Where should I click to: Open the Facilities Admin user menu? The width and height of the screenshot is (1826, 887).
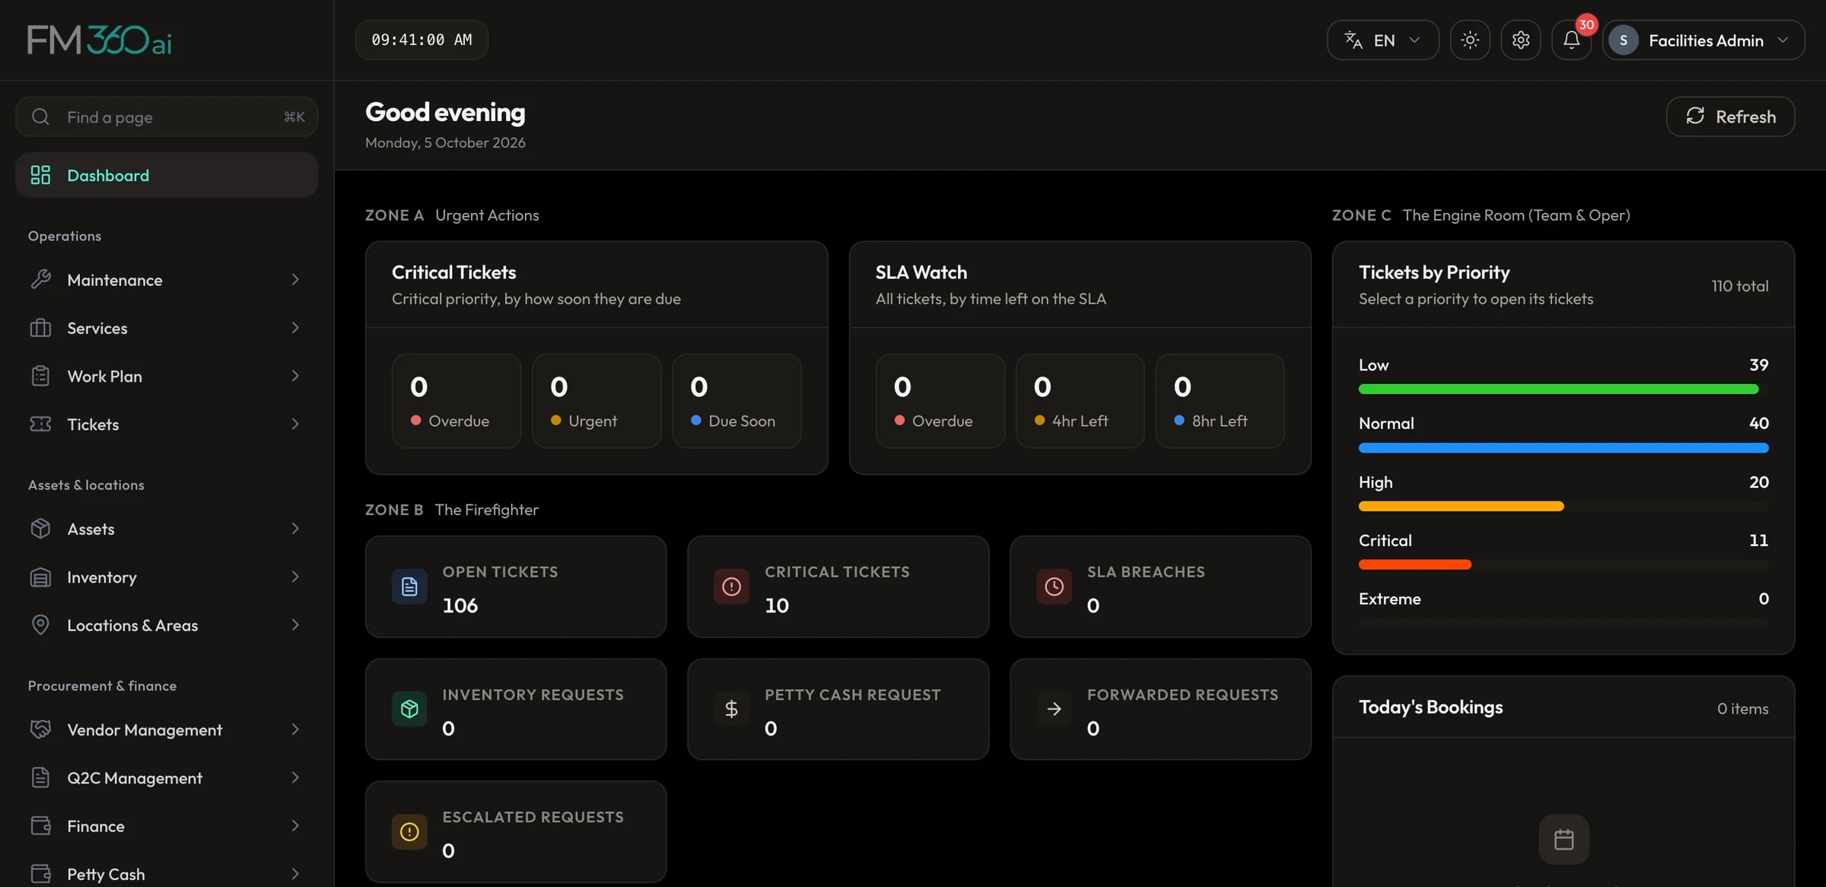click(1704, 40)
